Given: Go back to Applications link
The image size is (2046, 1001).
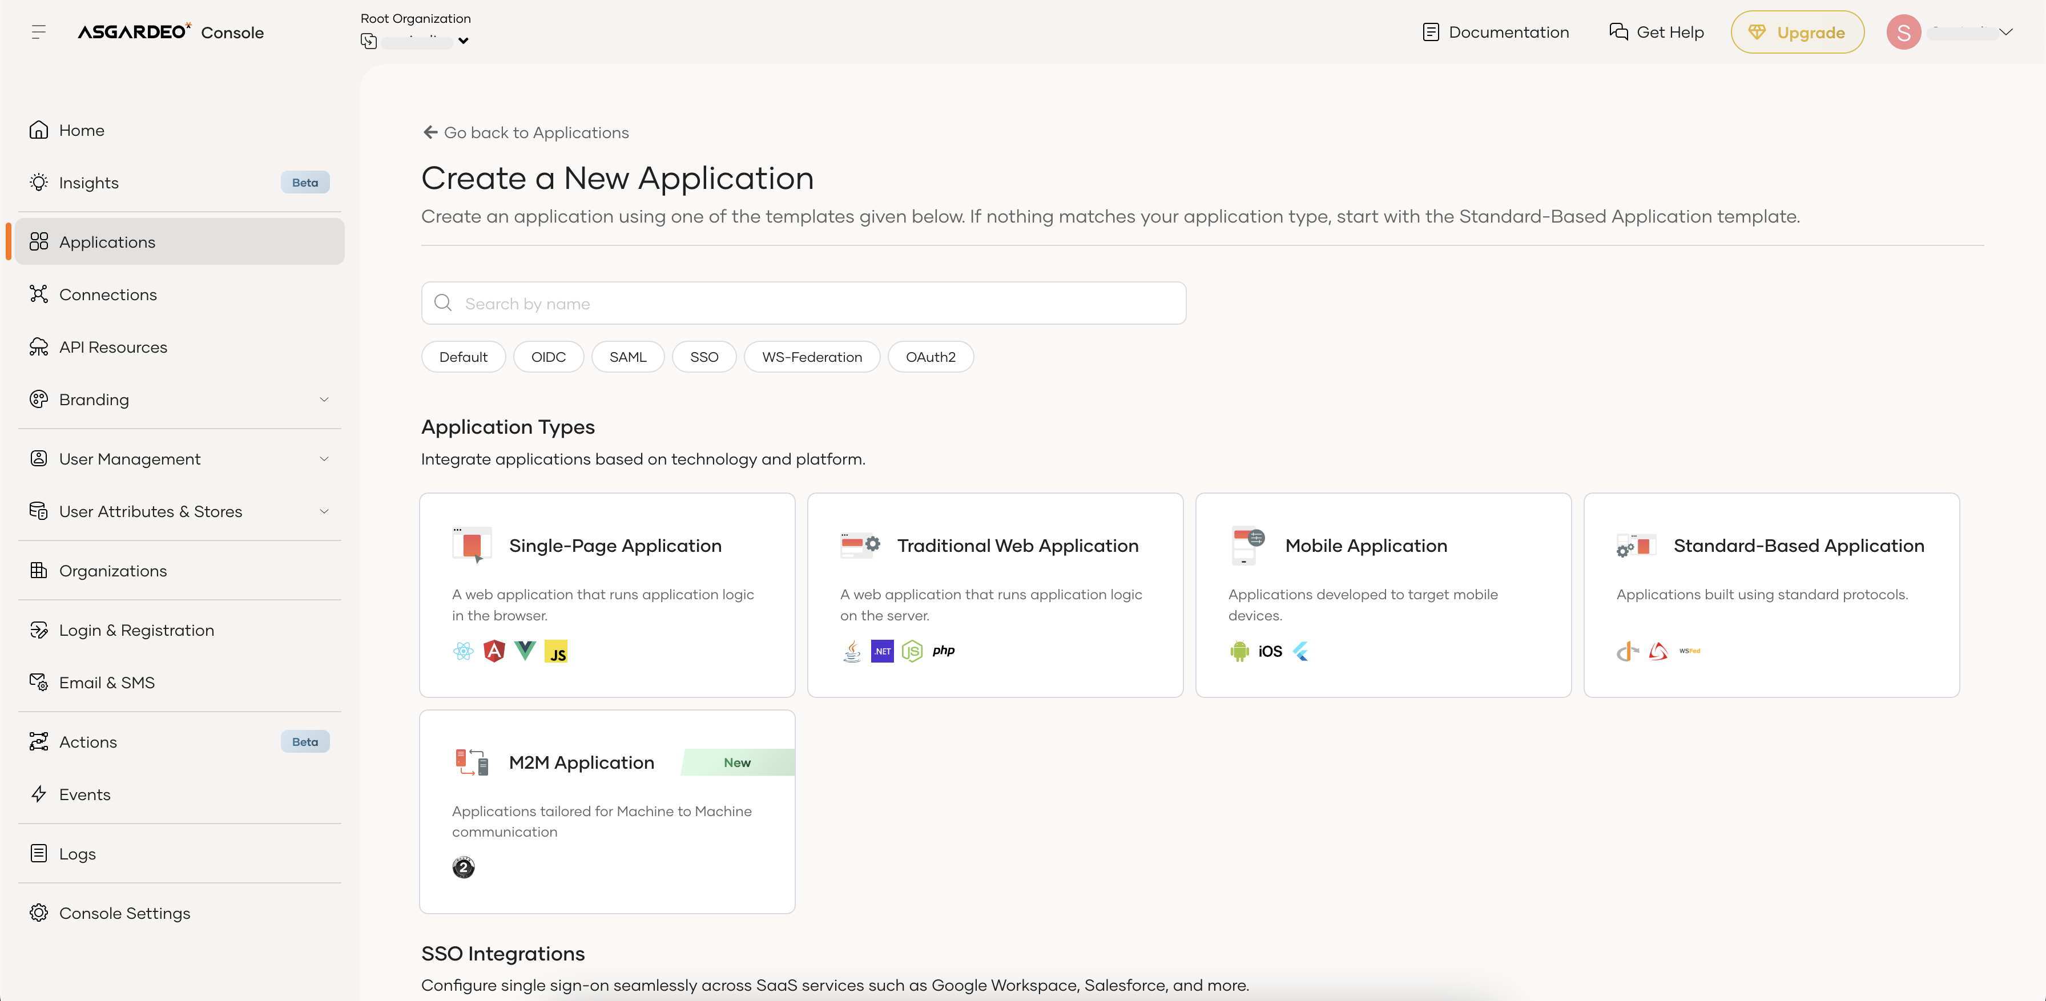Looking at the screenshot, I should coord(526,132).
